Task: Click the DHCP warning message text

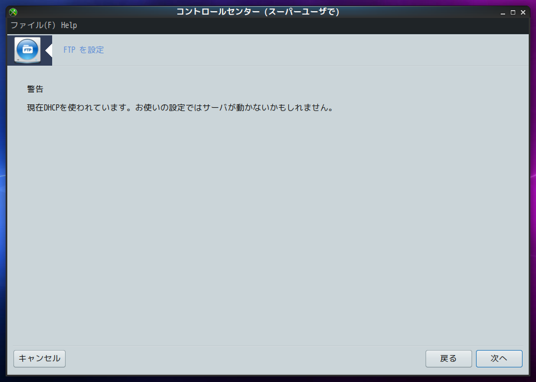Action: coord(180,108)
